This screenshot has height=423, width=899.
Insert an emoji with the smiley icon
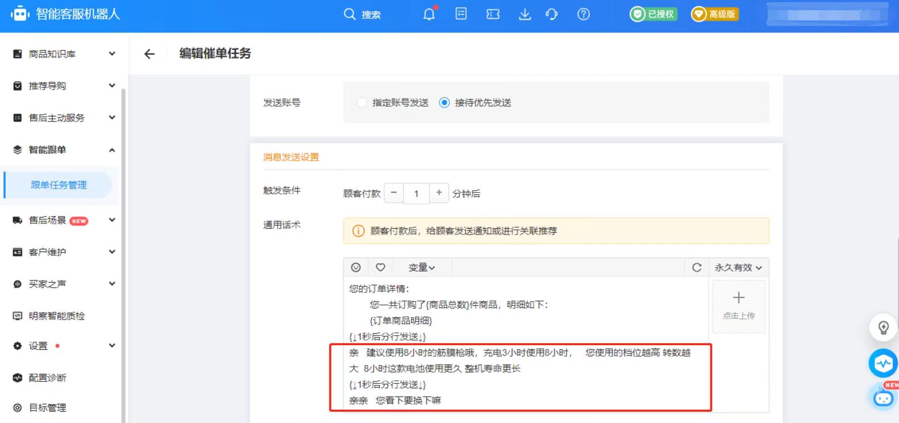(x=356, y=267)
